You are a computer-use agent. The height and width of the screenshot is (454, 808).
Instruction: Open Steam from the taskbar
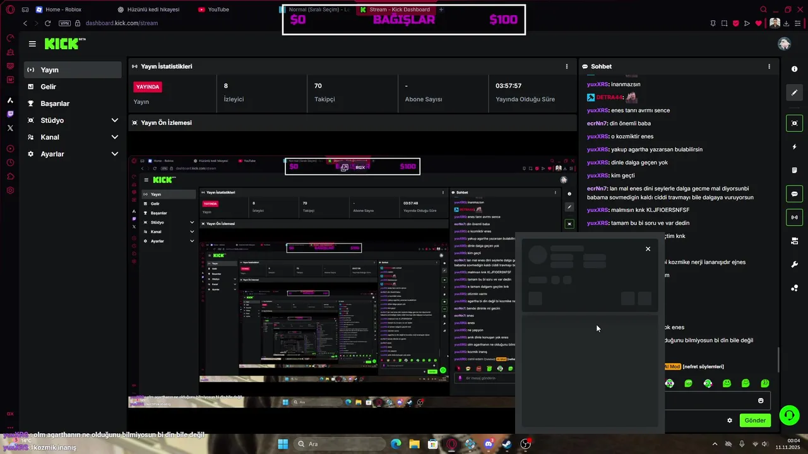507,444
